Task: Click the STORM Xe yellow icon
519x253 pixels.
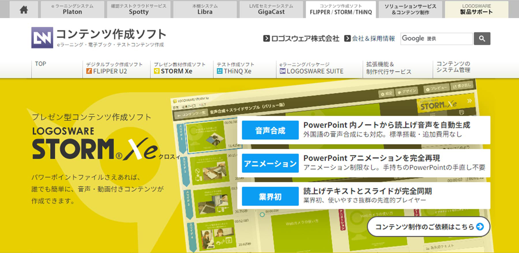Action: pos(157,71)
